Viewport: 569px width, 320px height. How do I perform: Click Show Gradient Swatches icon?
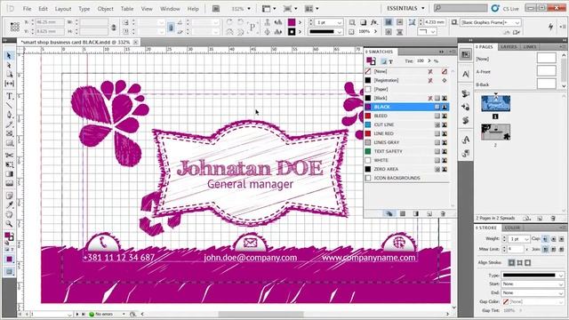416,213
